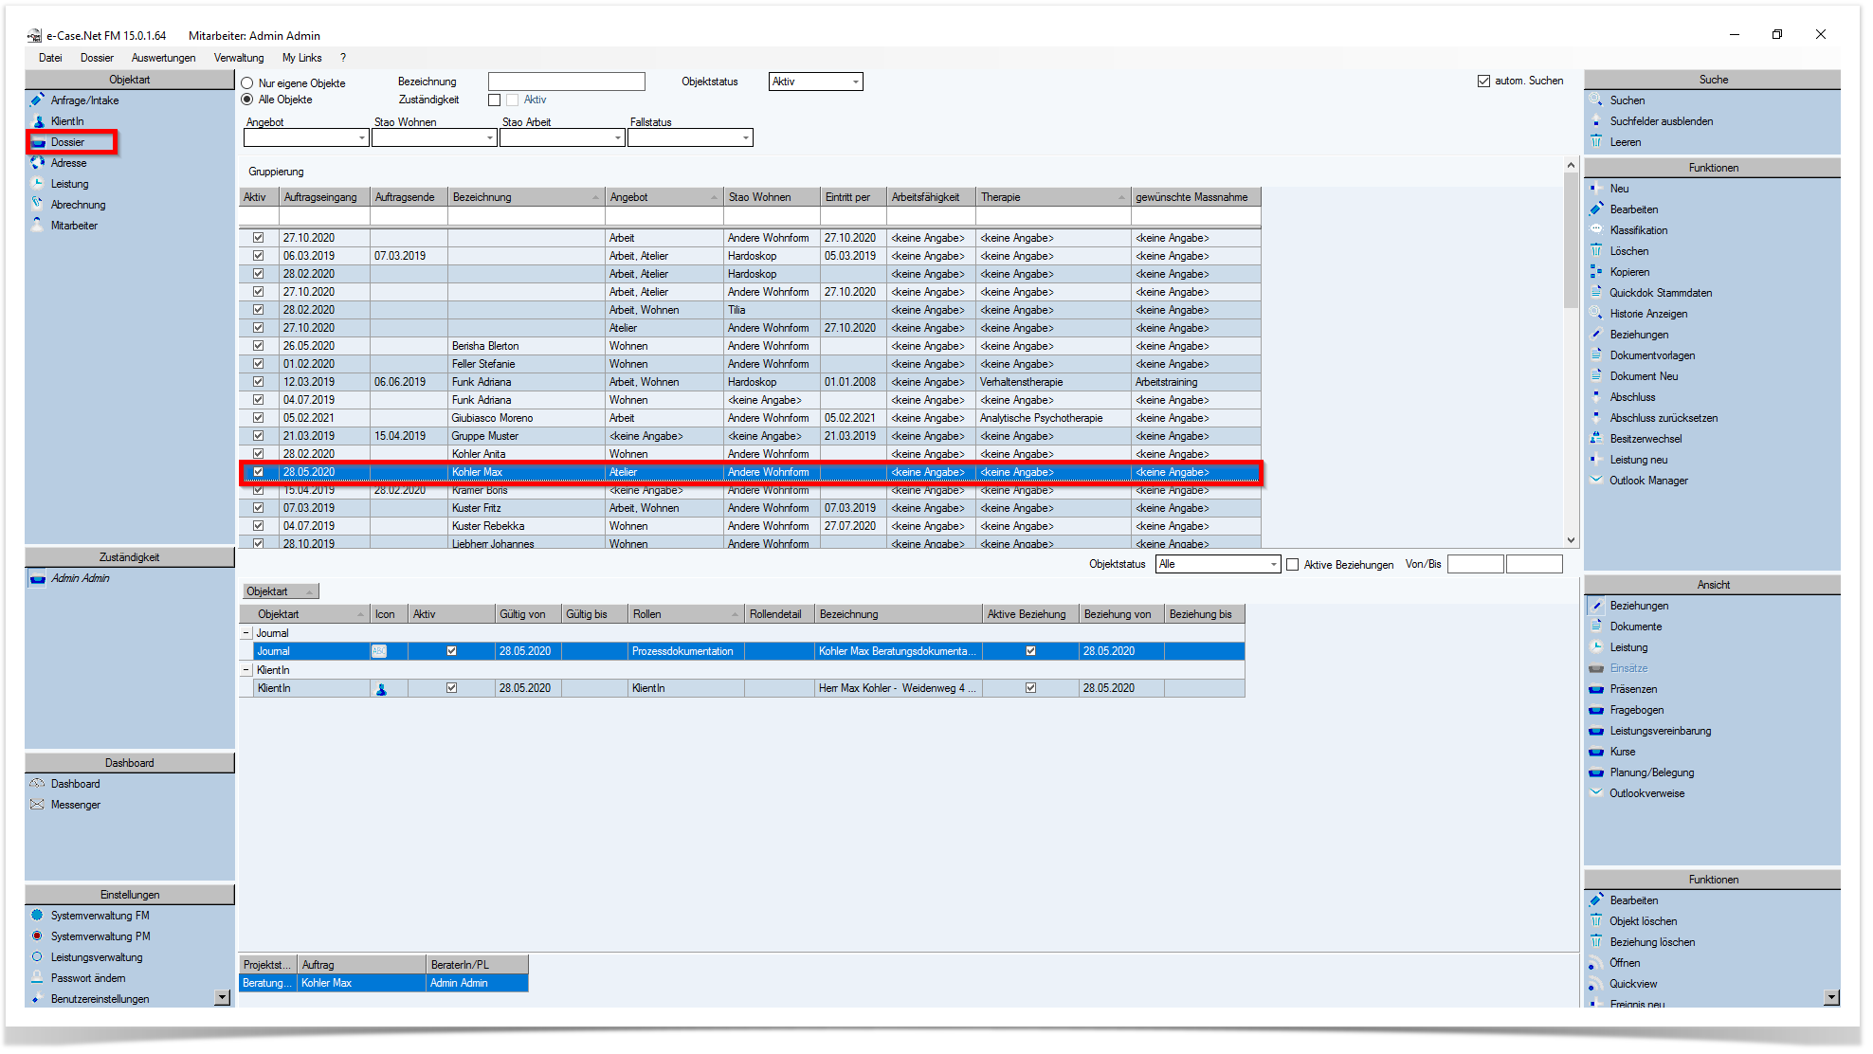Click Quickdok Stammdaten
The height and width of the screenshot is (1054, 1873).
1661,293
